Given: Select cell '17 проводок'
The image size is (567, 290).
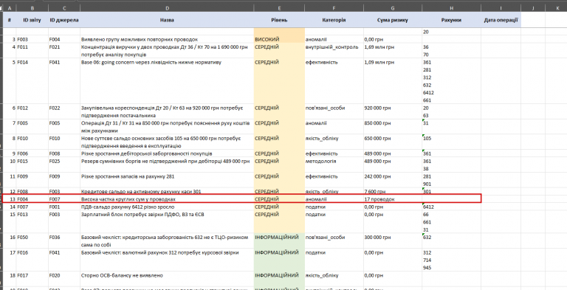Looking at the screenshot, I should click(x=393, y=199).
